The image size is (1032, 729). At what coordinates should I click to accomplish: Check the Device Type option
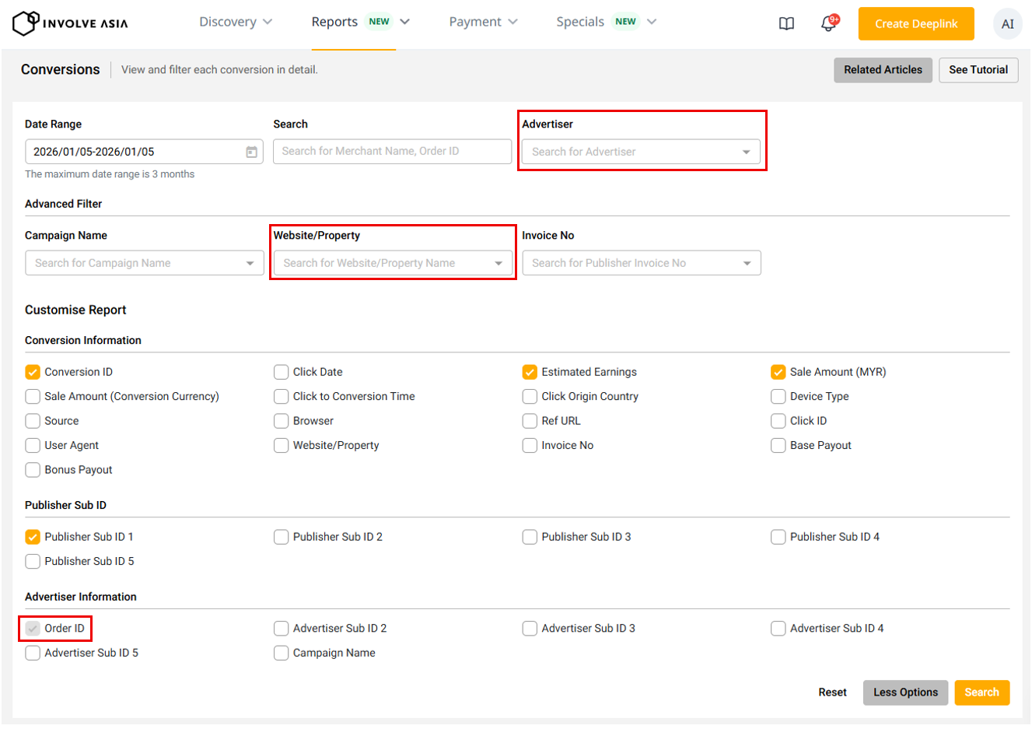[778, 397]
